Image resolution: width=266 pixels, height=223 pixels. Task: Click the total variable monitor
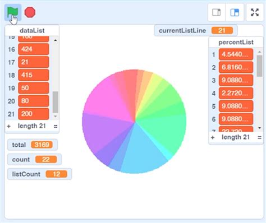33,145
